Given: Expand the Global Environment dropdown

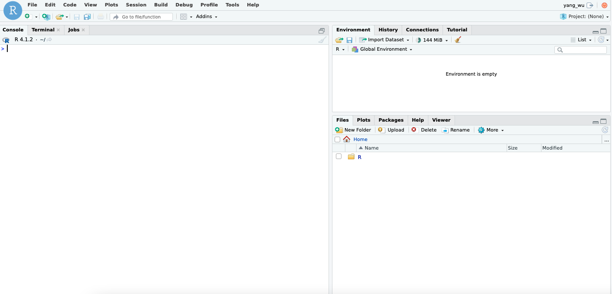Looking at the screenshot, I should pyautogui.click(x=382, y=49).
